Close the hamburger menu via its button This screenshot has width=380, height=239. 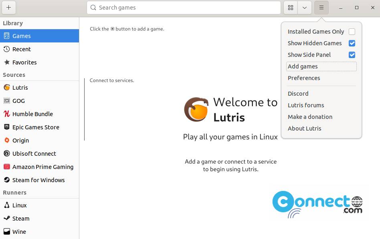click(321, 8)
